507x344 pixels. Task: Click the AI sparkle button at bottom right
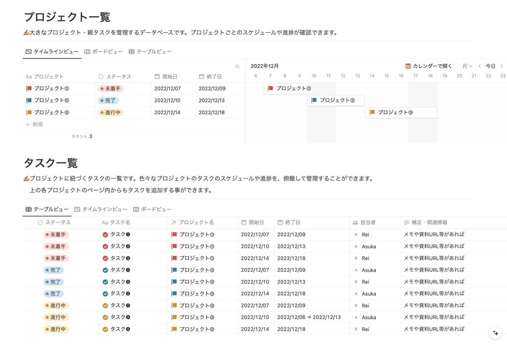coord(496,333)
